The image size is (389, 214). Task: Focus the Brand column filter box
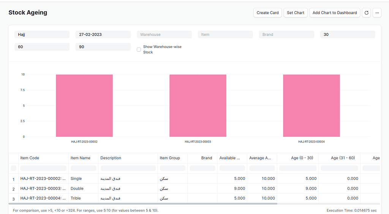click(202, 168)
